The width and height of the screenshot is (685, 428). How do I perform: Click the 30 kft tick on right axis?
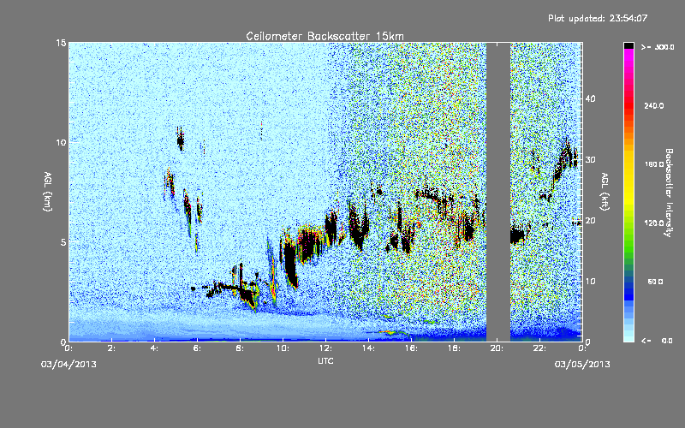click(x=590, y=159)
